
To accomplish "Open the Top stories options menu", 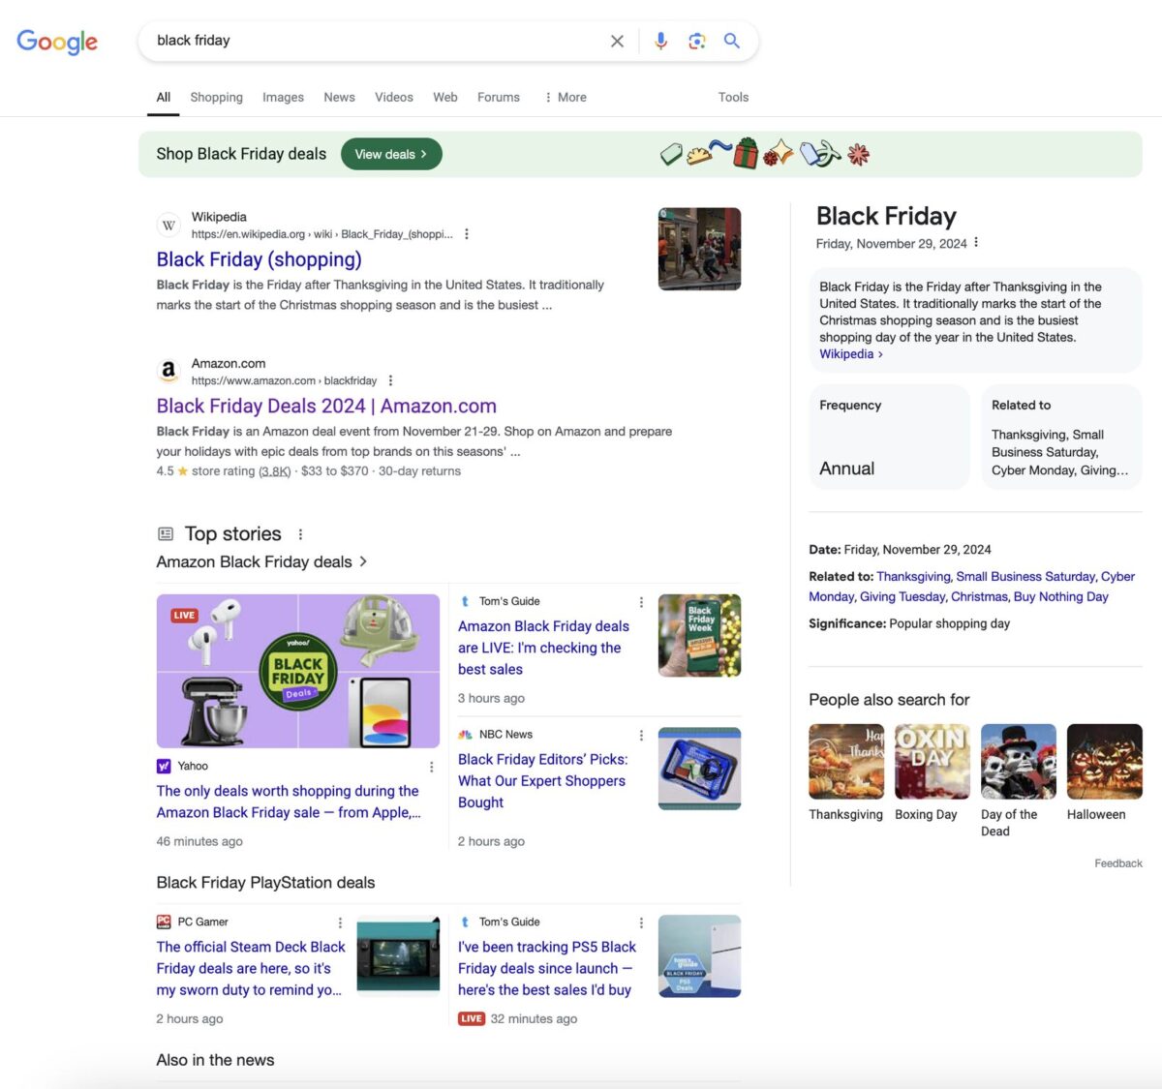I will click(x=300, y=533).
